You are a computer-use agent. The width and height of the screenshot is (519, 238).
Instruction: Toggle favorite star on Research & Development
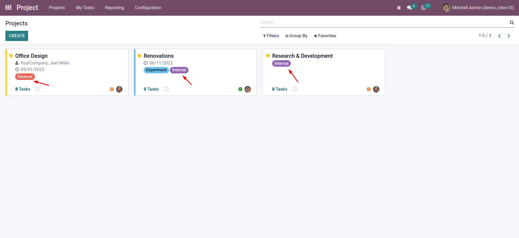(268, 56)
